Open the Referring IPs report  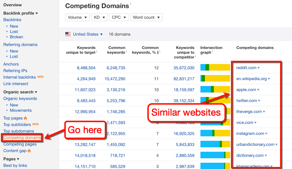point(15,71)
